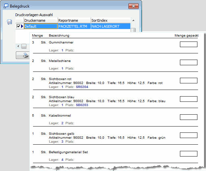The height and width of the screenshot is (171, 206).
Task: Check the Gummihammer 'Menge gepackt' box
Action: pyautogui.click(x=189, y=44)
